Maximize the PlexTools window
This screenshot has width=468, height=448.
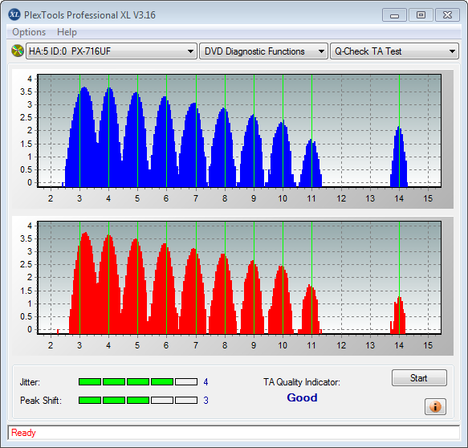point(421,15)
